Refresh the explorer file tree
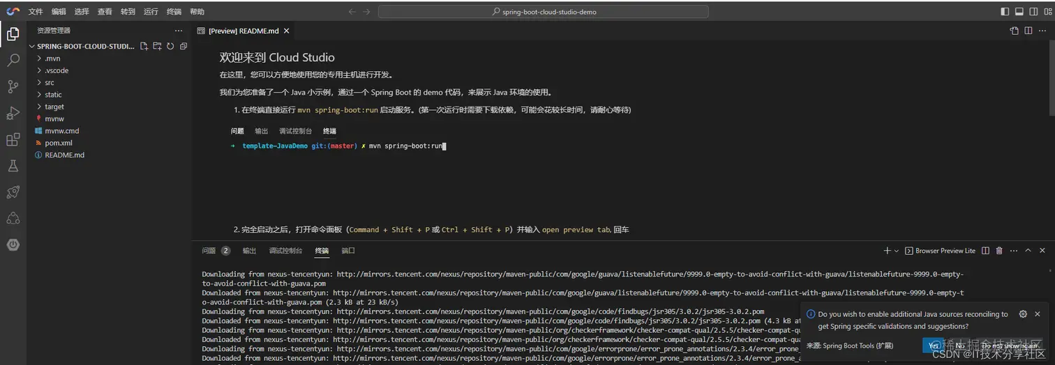The height and width of the screenshot is (365, 1055). (x=170, y=46)
